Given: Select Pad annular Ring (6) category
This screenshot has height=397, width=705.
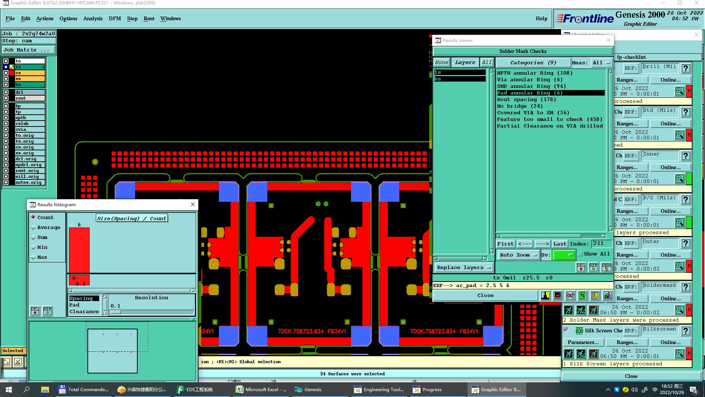Looking at the screenshot, I should pyautogui.click(x=550, y=93).
